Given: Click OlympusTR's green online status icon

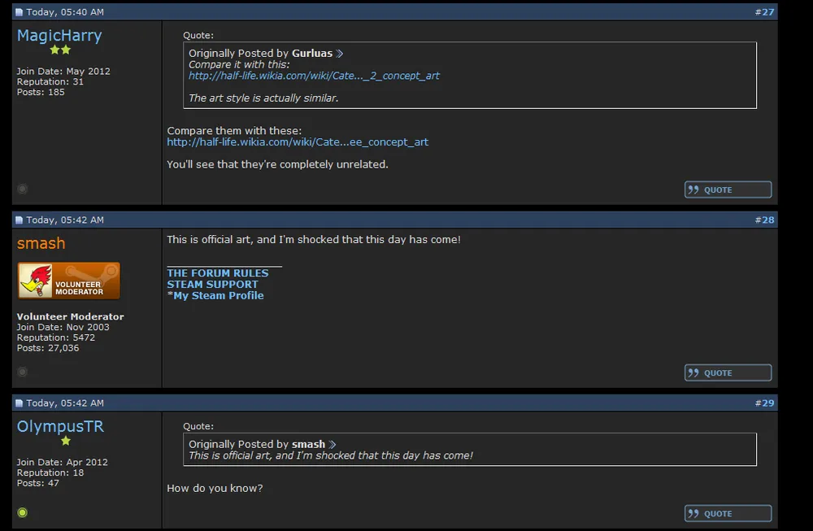Looking at the screenshot, I should 23,512.
